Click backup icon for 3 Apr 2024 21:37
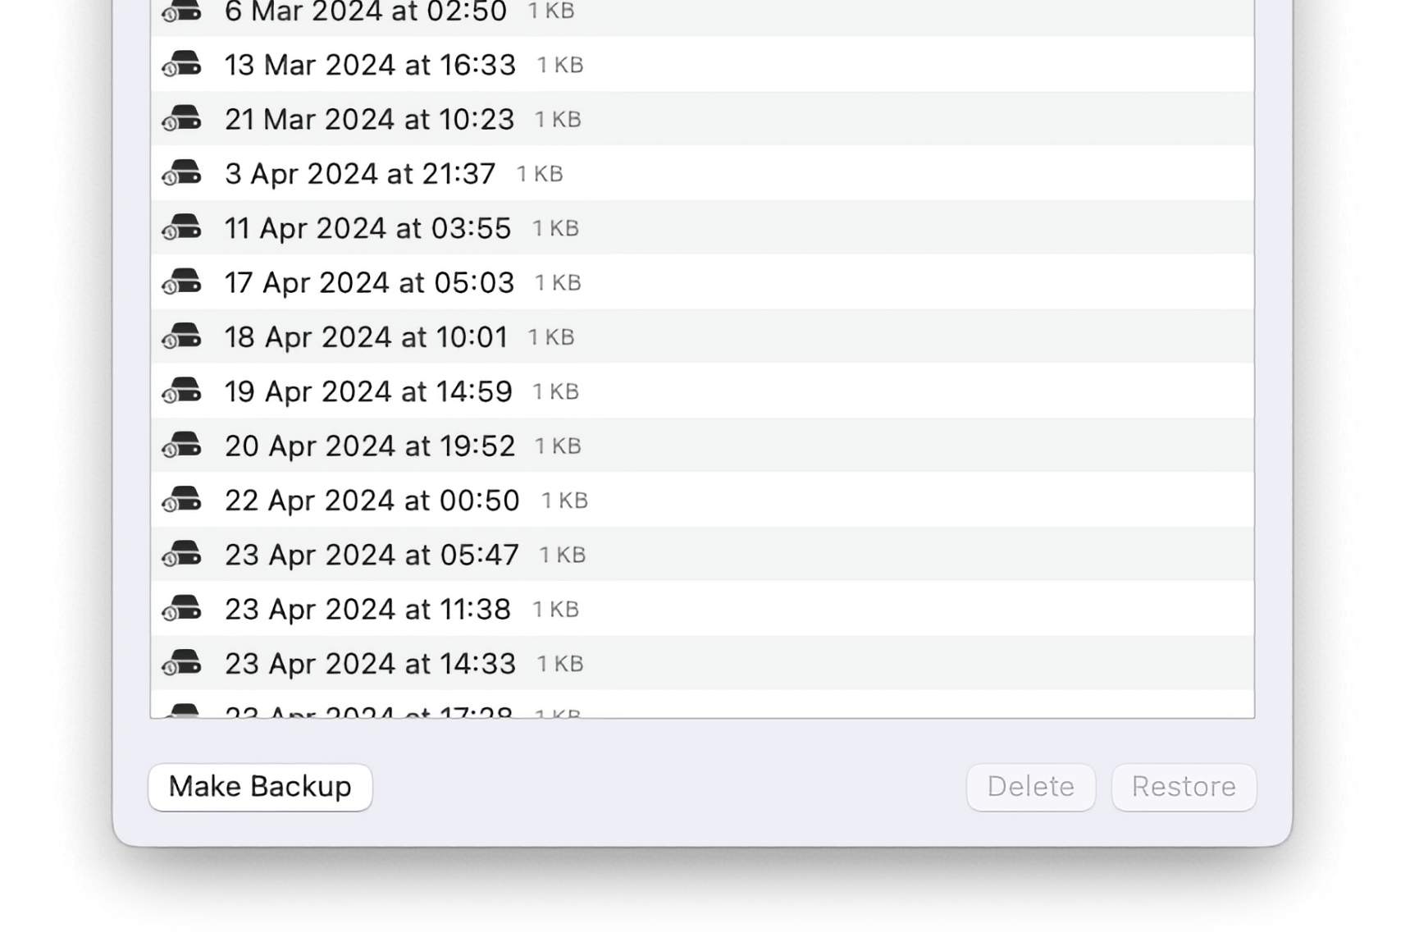The image size is (1419, 942). pos(181,173)
